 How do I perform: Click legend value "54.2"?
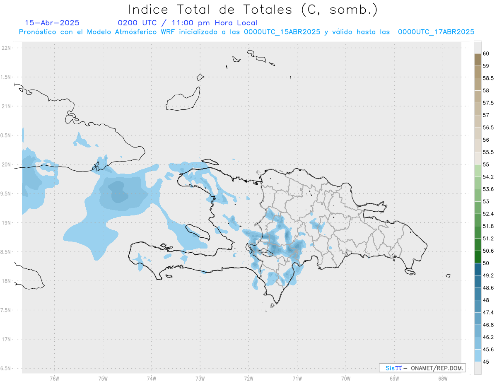tap(488, 177)
